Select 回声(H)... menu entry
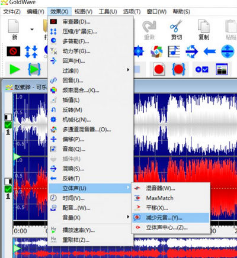Viewport: 237px width, 258px height. coord(91,61)
